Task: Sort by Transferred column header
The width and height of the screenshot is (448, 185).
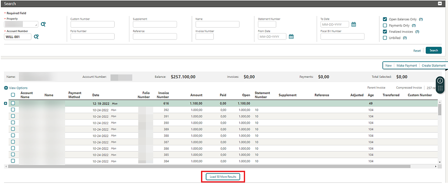Action: pos(391,95)
